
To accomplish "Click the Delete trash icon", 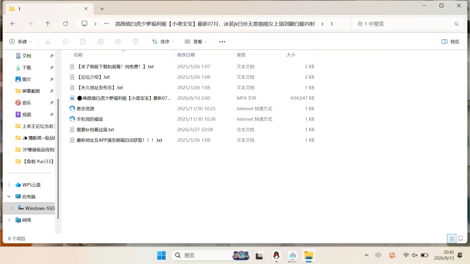I will [136, 42].
